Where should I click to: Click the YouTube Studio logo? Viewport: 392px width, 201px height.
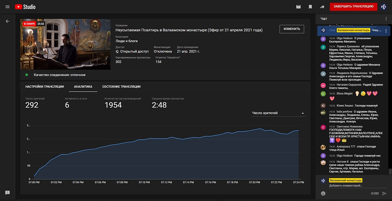tap(25, 7)
